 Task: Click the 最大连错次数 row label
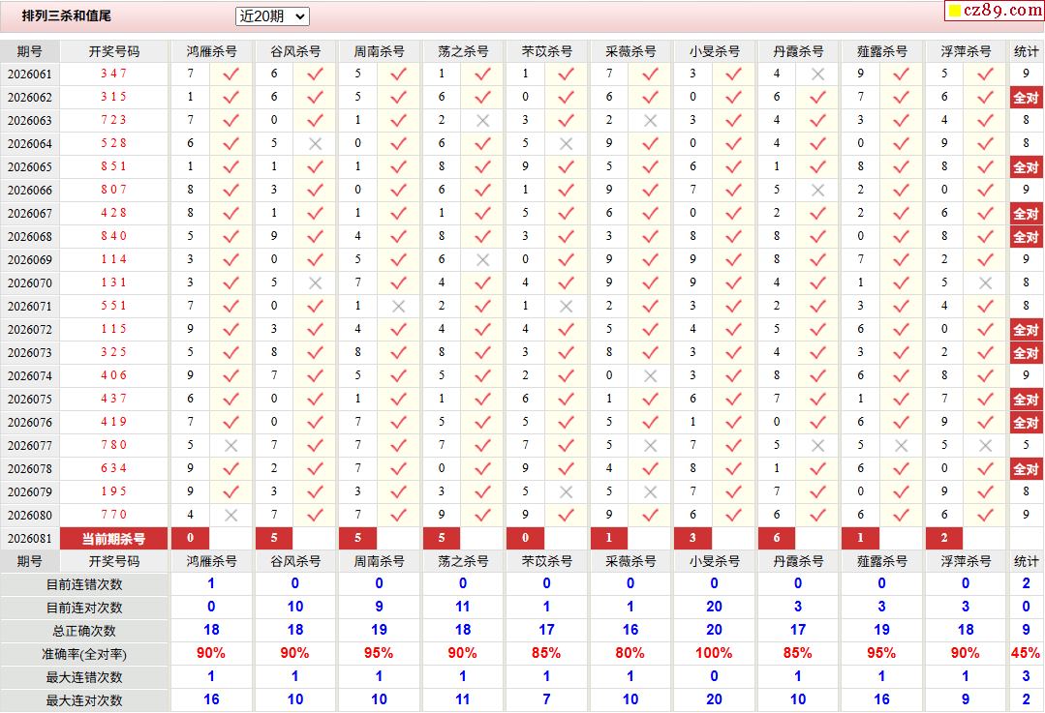pyautogui.click(x=84, y=678)
